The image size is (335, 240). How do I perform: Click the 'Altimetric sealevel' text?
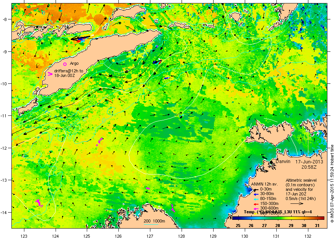(x=301, y=180)
